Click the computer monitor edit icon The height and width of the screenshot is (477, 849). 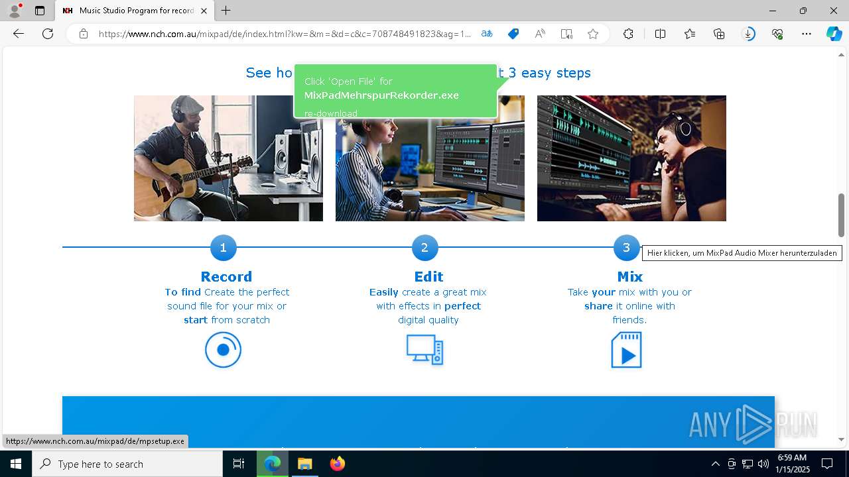(x=424, y=350)
